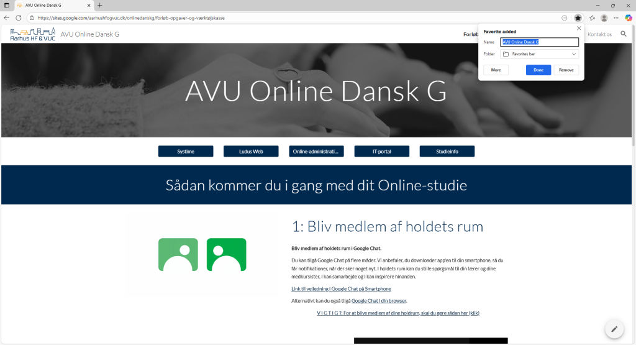This screenshot has height=345, width=636.
Task: Open the favorites list icon in toolbar
Action: point(592,18)
